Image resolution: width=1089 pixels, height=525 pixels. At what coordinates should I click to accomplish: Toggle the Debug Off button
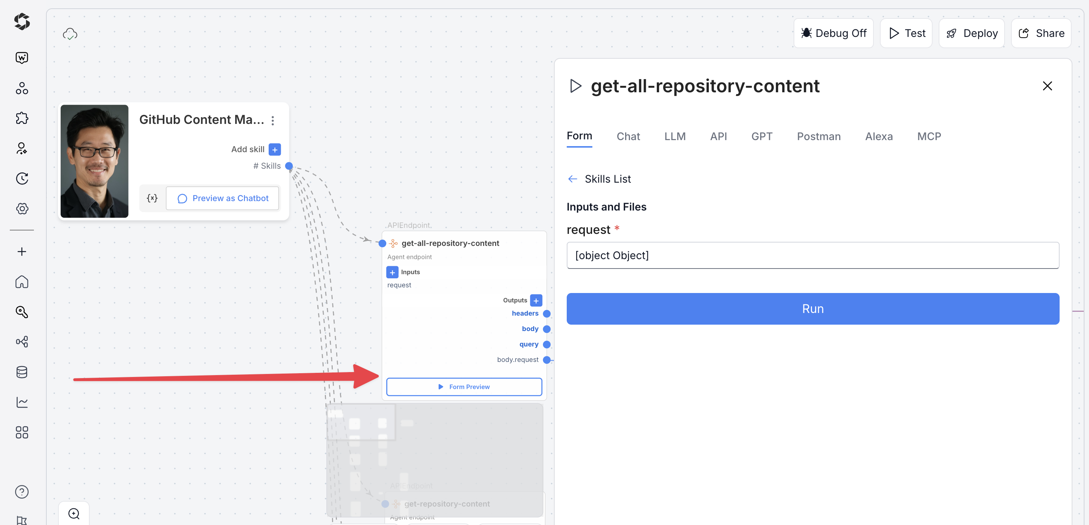coord(833,34)
